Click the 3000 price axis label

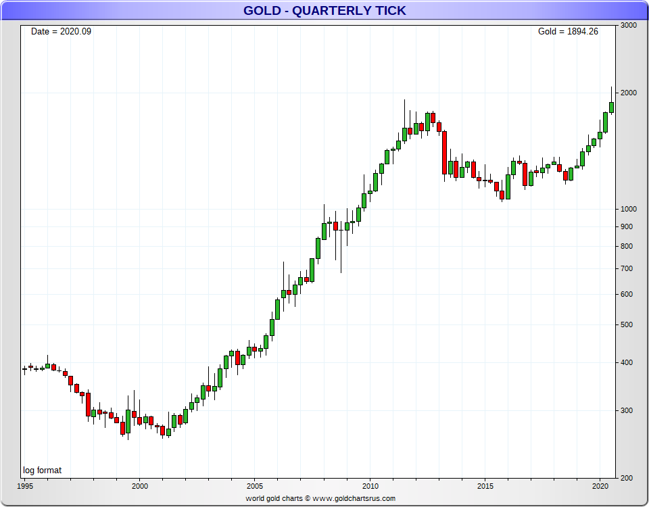(x=628, y=25)
